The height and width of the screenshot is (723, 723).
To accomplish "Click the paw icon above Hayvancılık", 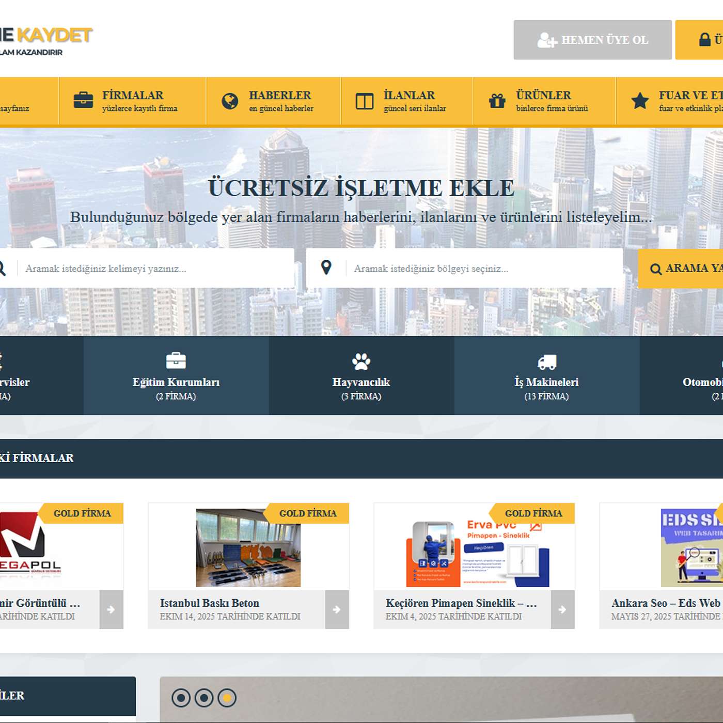I will [361, 361].
